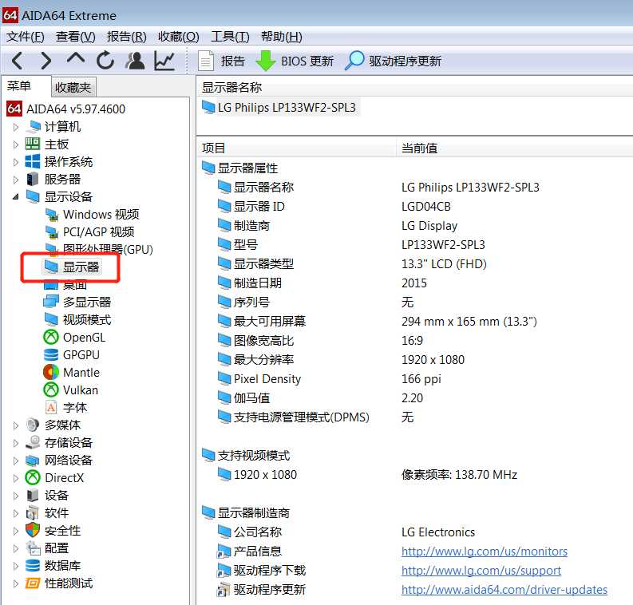The width and height of the screenshot is (633, 605).
Task: Expand the 设备 tree node
Action: (x=16, y=496)
